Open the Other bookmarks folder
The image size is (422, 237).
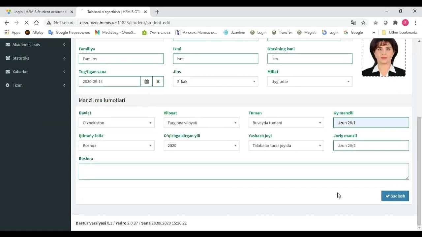pos(400,33)
